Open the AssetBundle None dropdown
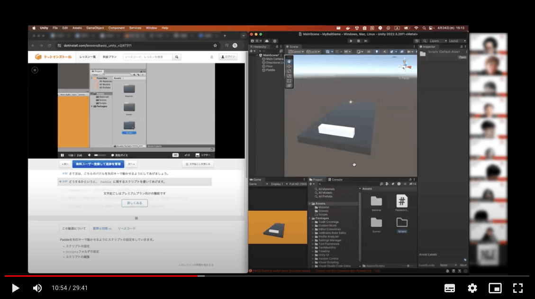The height and width of the screenshot is (299, 535). 448,265
